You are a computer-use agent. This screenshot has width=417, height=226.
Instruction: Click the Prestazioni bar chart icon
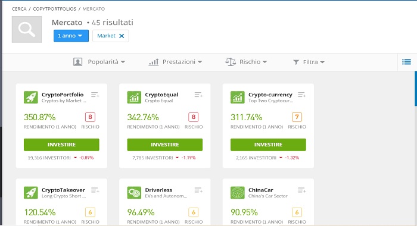click(154, 62)
